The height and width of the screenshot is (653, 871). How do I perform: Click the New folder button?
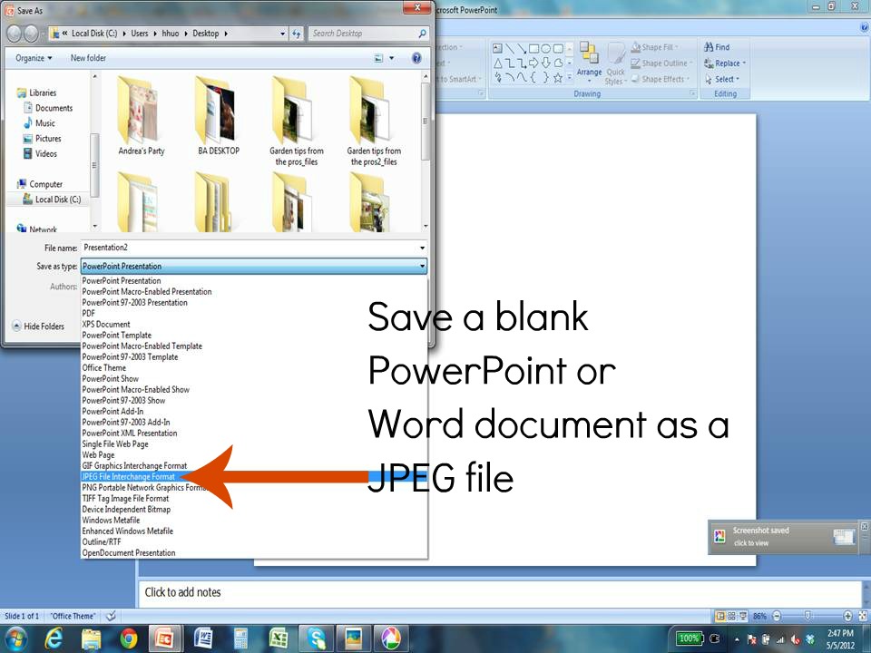click(x=88, y=58)
